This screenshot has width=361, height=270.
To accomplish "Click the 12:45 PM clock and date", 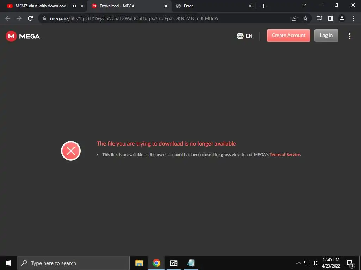I will (x=331, y=263).
